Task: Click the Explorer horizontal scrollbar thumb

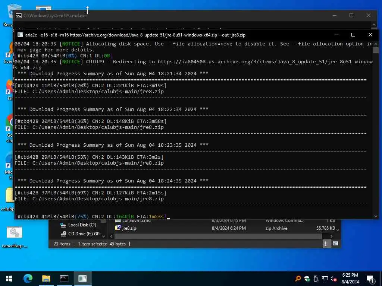Action: [x=218, y=236]
